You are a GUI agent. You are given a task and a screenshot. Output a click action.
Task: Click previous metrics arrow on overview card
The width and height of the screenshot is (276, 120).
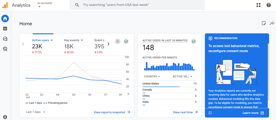(23, 44)
